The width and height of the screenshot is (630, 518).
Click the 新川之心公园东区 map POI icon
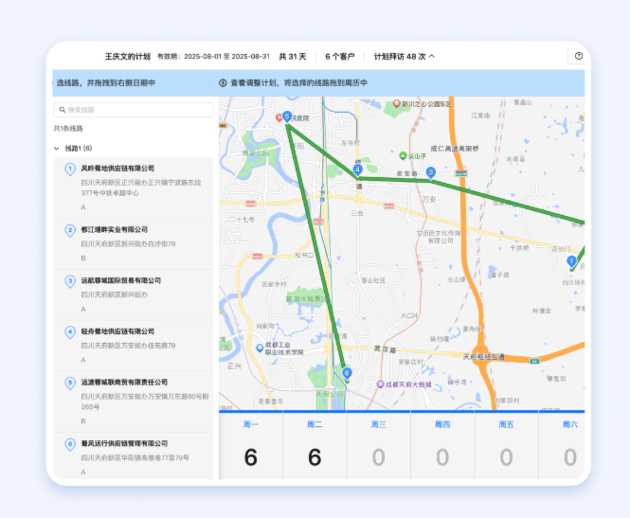396,103
